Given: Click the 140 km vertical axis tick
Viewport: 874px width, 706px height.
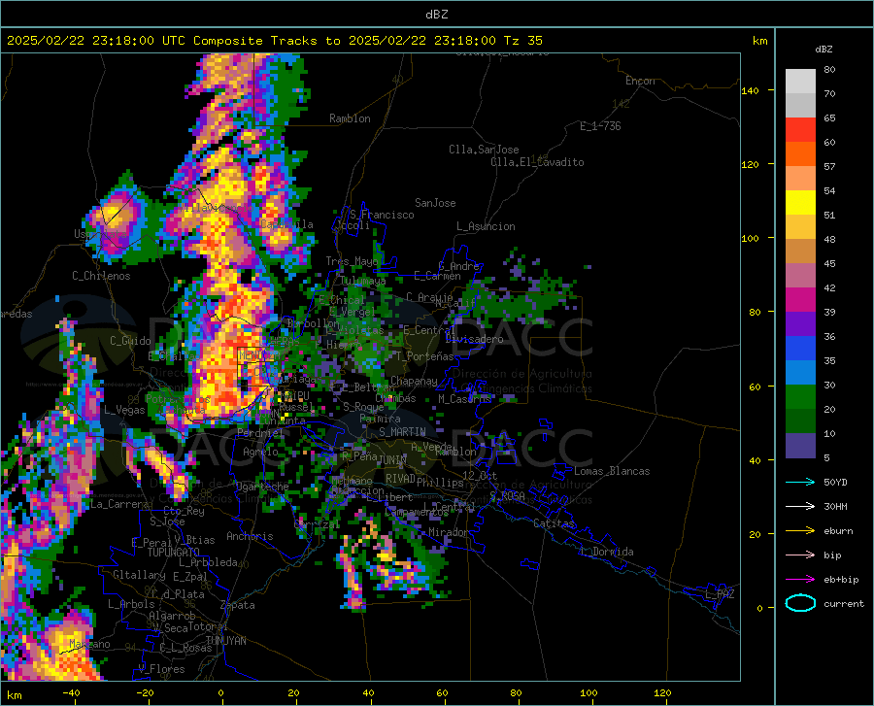Looking at the screenshot, I should click(x=751, y=90).
